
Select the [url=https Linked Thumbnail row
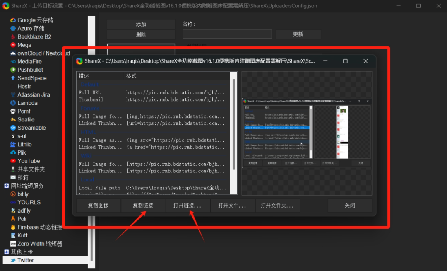tap(153, 123)
